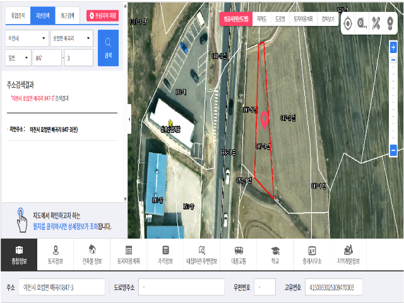Image resolution: width=404 pixels, height=303 pixels.
Task: Open the area measurement tool icon
Action: 377,24
